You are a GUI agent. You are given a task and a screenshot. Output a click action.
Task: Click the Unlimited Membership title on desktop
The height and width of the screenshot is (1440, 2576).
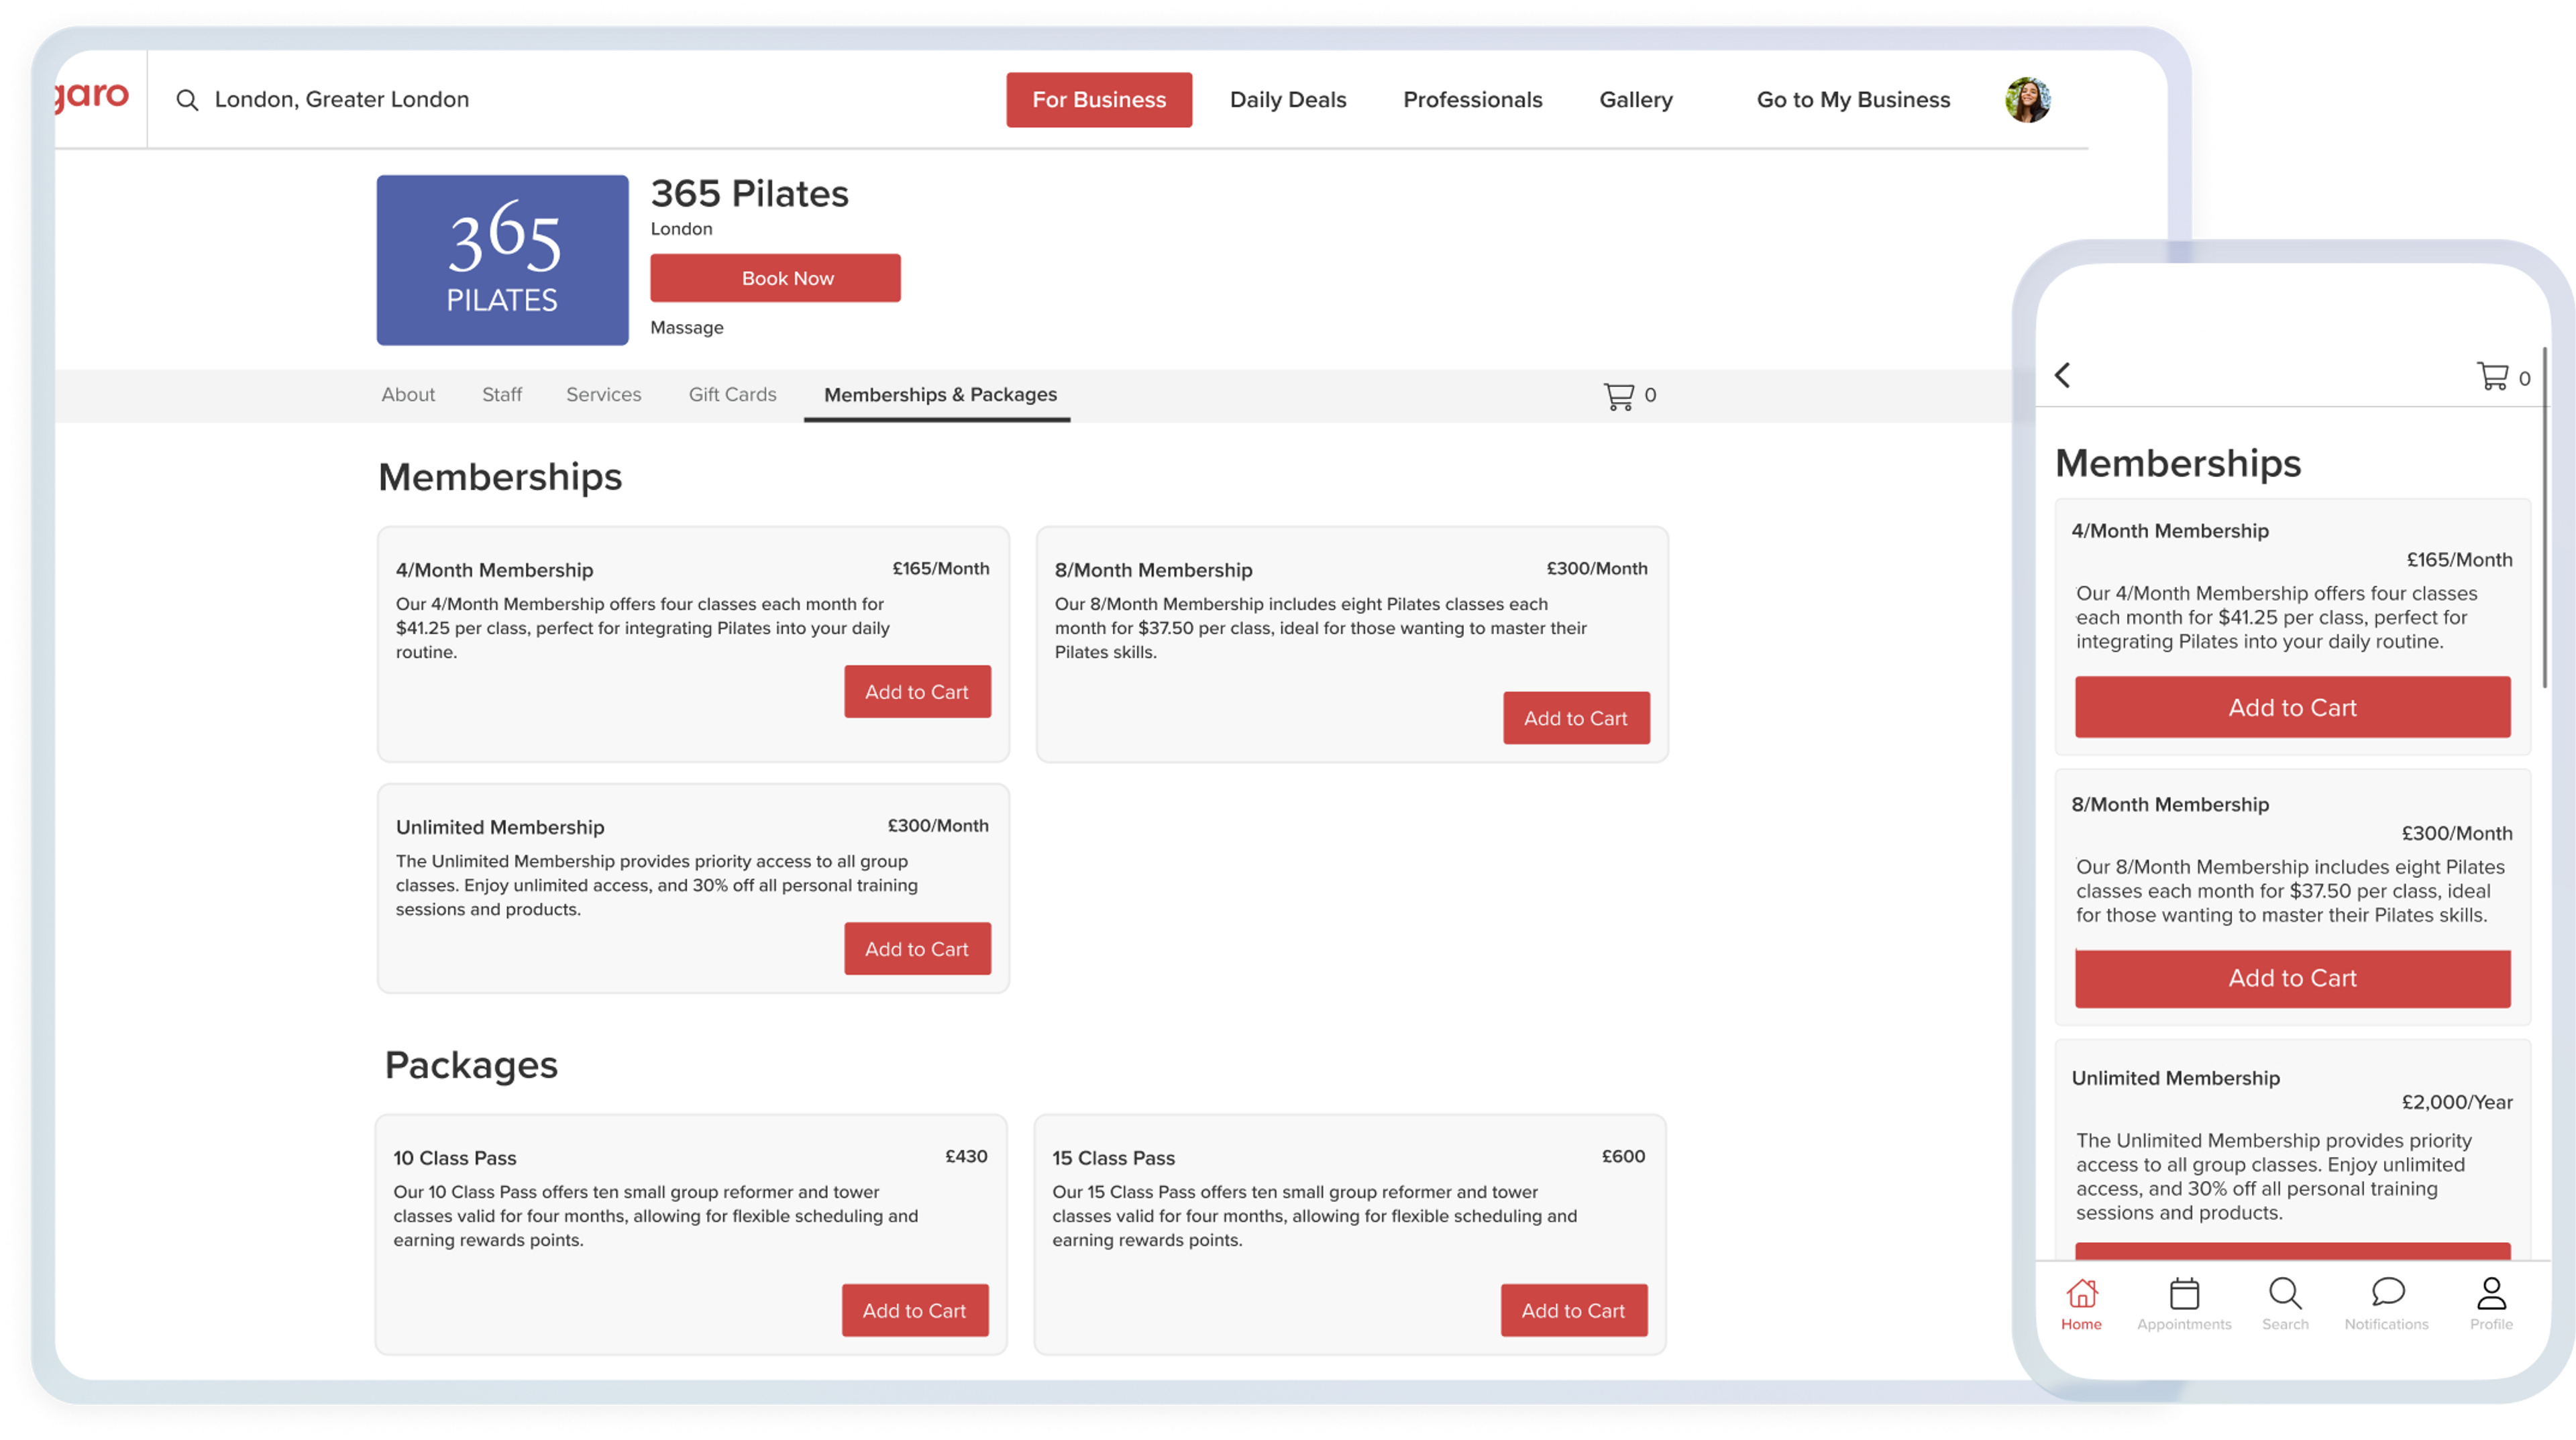pyautogui.click(x=500, y=827)
